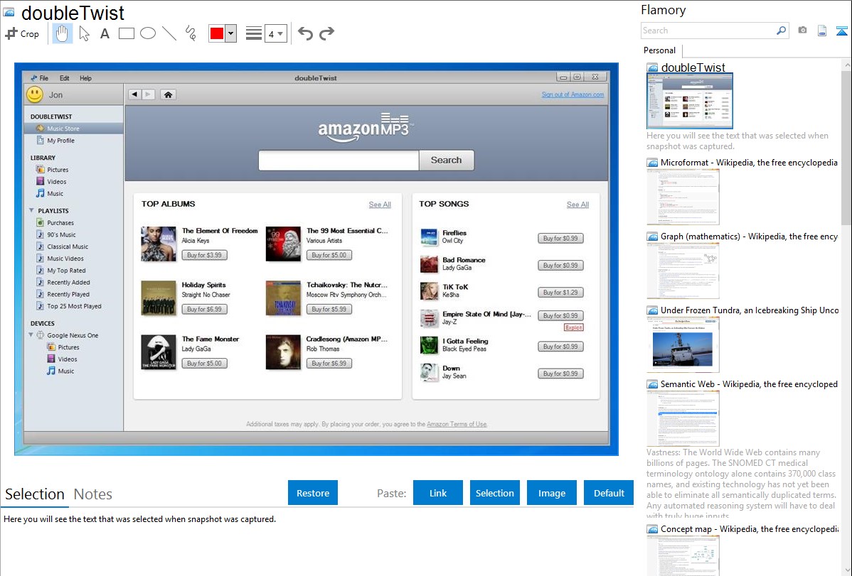The height and width of the screenshot is (576, 852).
Task: Click the Amazon Search button
Action: coord(446,160)
